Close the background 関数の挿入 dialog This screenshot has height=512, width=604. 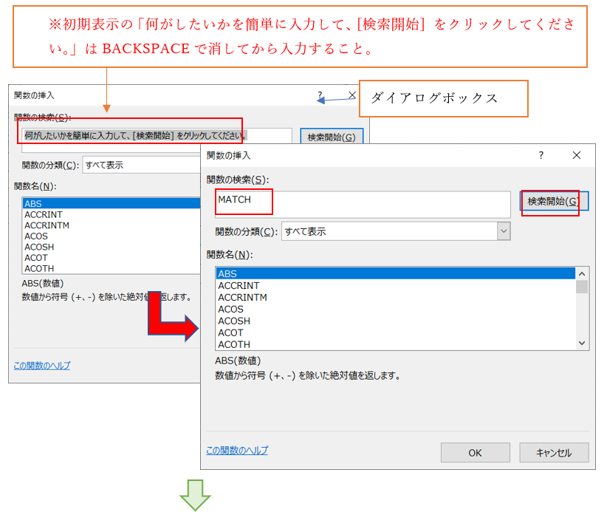tap(352, 95)
